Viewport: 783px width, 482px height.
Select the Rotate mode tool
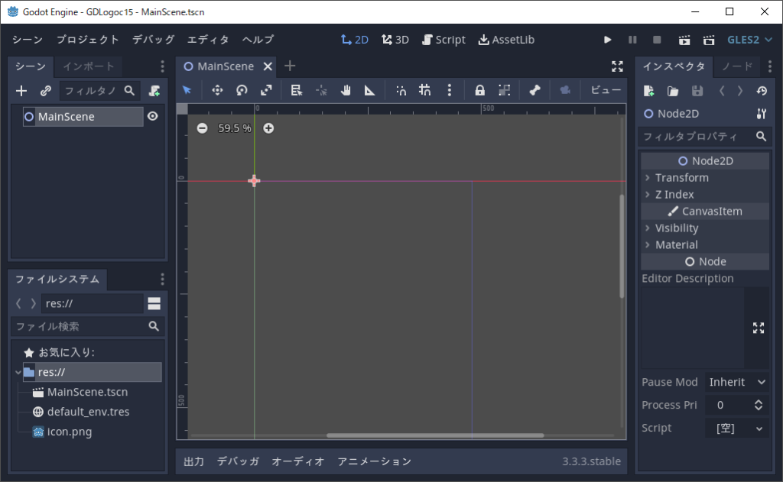tap(242, 90)
